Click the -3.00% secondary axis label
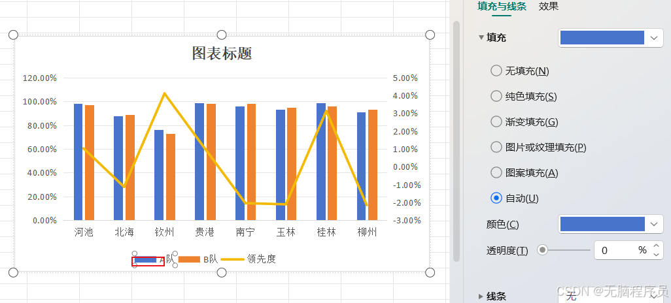 (407, 221)
